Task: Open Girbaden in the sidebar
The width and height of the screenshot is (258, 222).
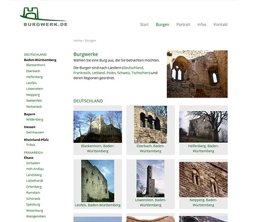Action: 33,163
